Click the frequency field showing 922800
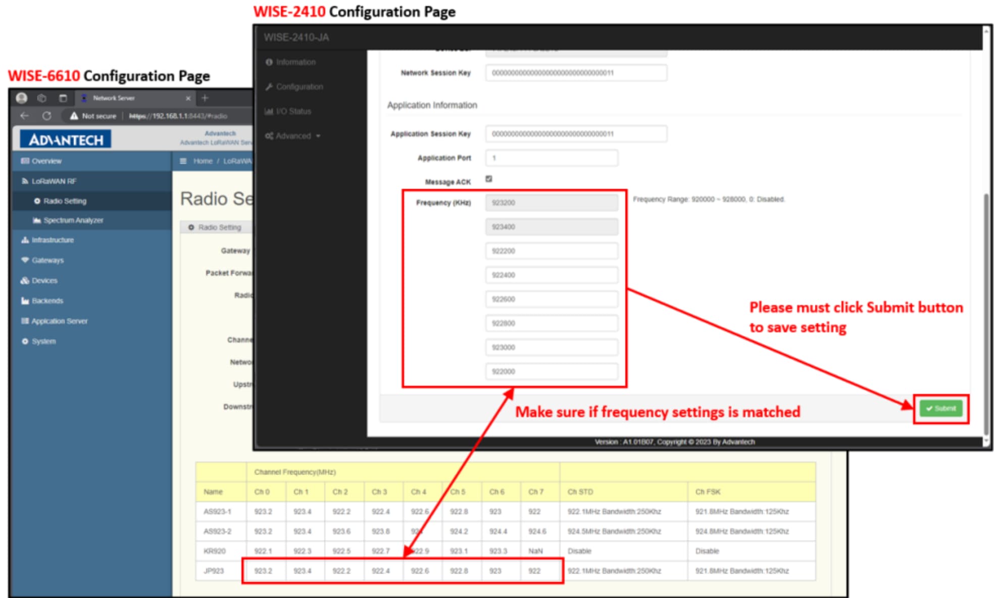Screen dimensions: 994x598 click(x=552, y=323)
